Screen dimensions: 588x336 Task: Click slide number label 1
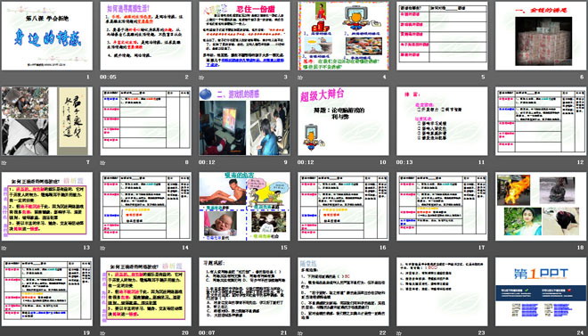tap(88, 78)
